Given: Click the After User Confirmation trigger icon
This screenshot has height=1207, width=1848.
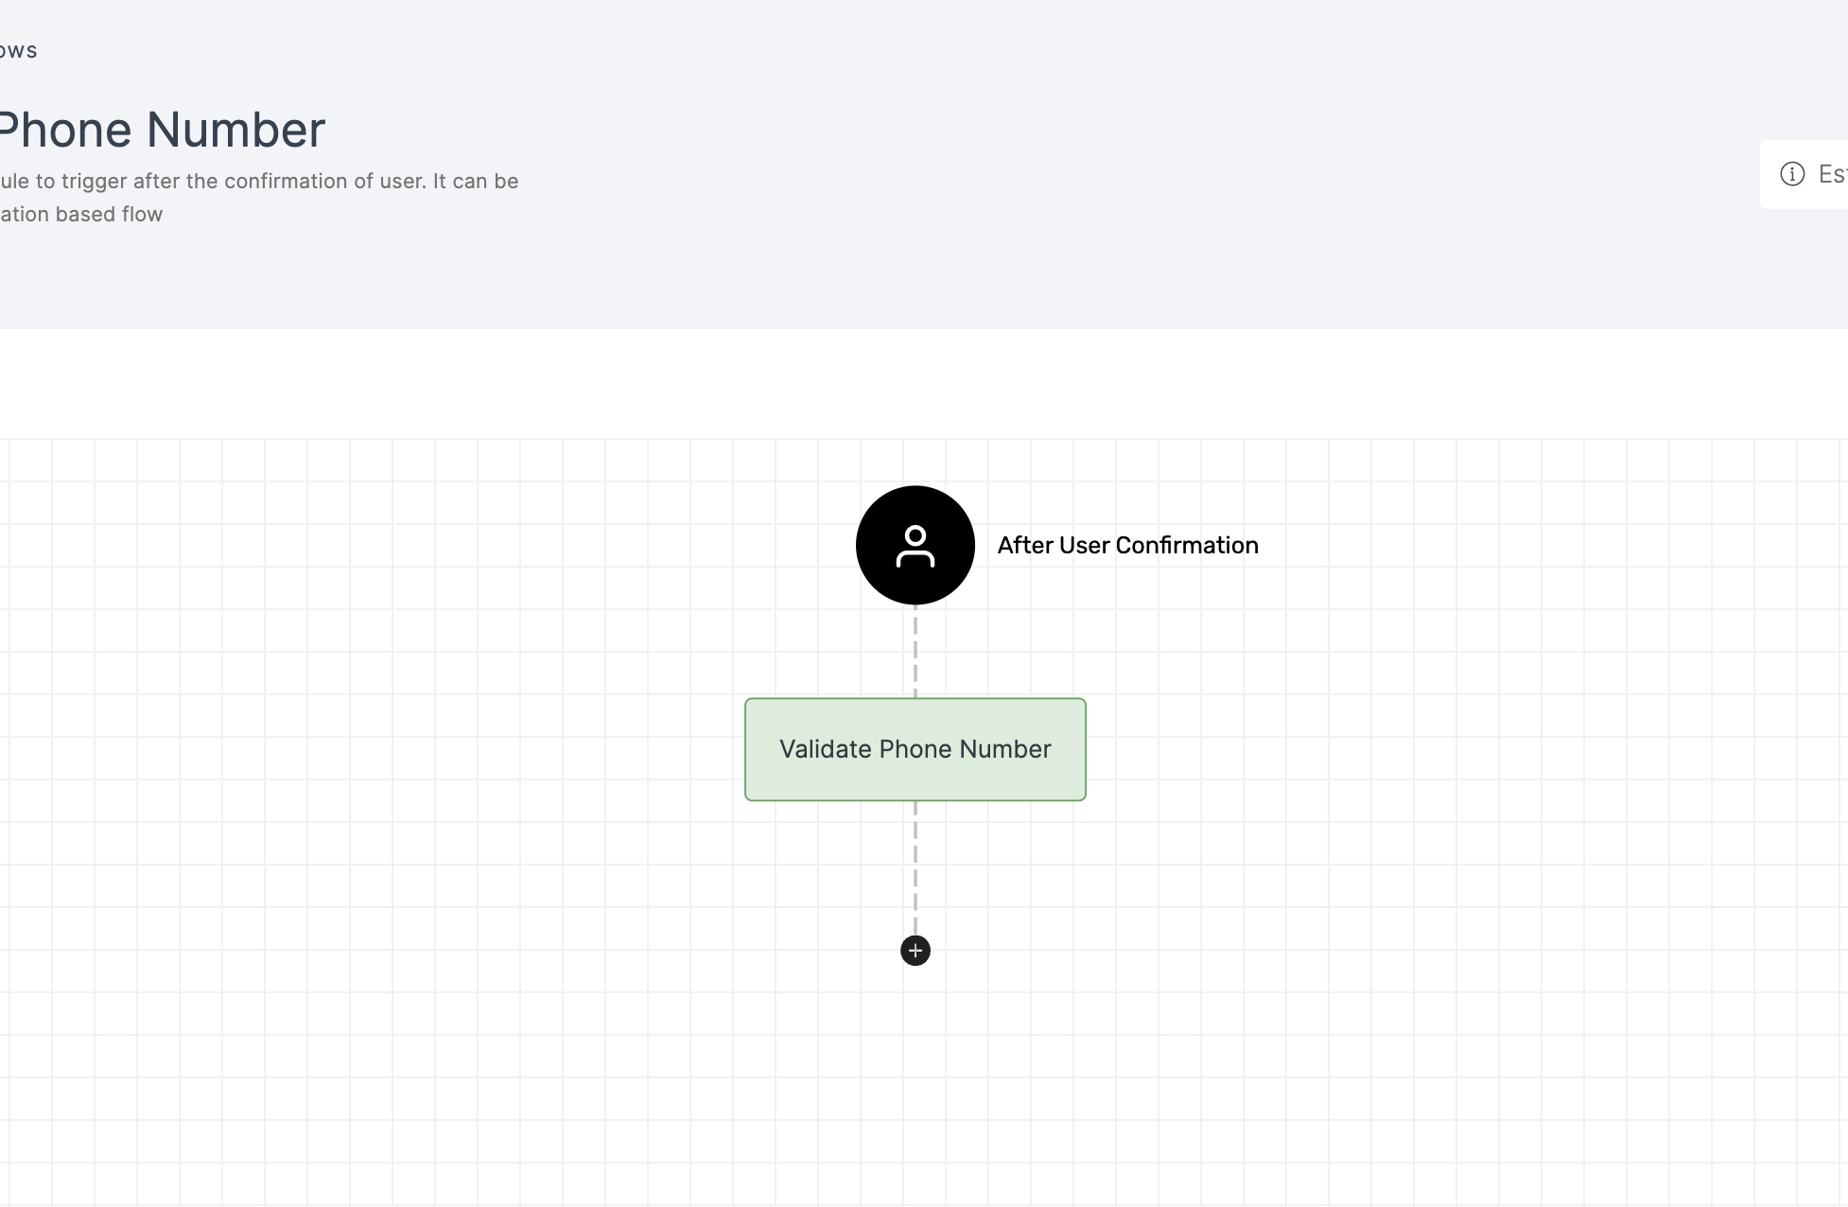Looking at the screenshot, I should coord(915,546).
